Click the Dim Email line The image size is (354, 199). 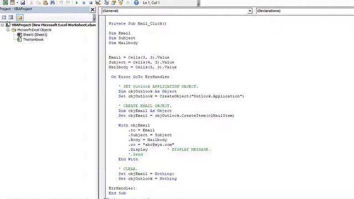coord(119,33)
